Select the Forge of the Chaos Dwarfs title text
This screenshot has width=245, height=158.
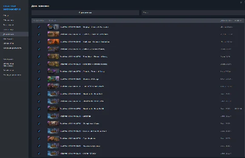[82, 86]
